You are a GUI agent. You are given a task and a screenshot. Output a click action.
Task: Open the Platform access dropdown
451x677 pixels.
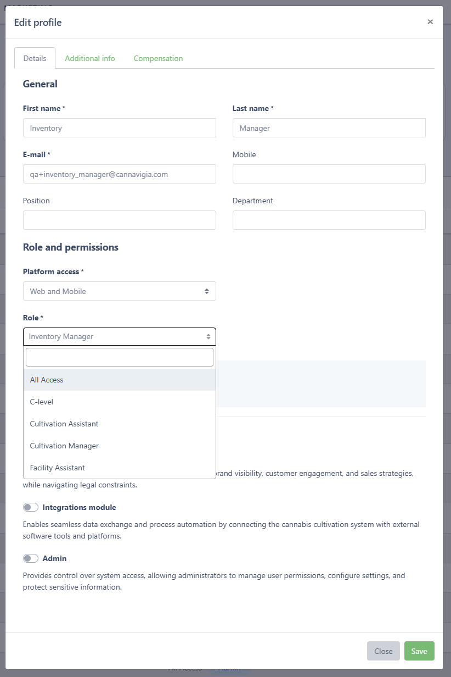[120, 291]
